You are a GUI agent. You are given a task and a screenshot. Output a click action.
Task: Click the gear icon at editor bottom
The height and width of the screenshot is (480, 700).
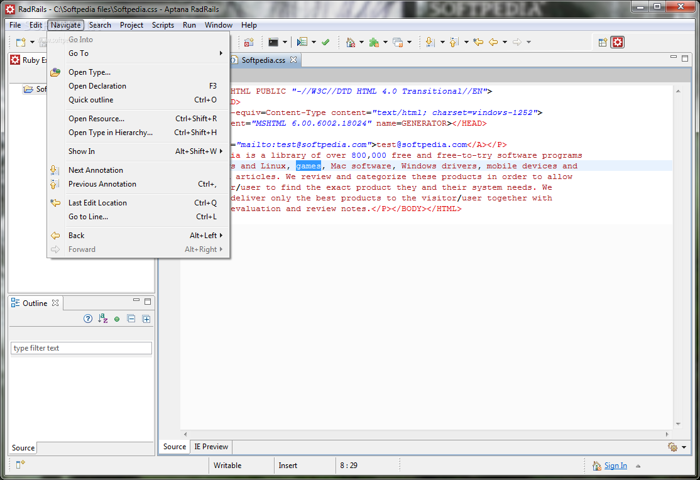point(672,447)
